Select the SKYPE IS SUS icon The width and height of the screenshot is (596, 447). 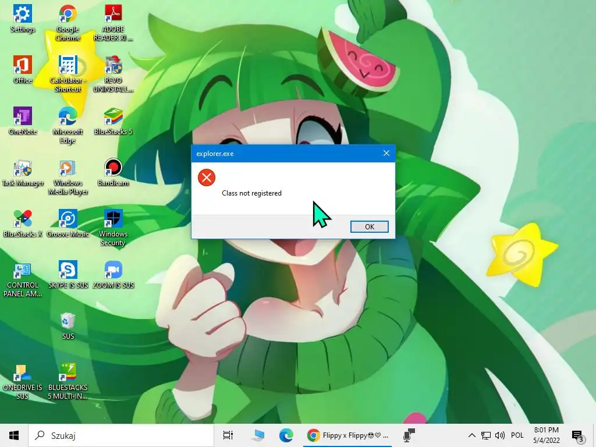[x=68, y=275]
